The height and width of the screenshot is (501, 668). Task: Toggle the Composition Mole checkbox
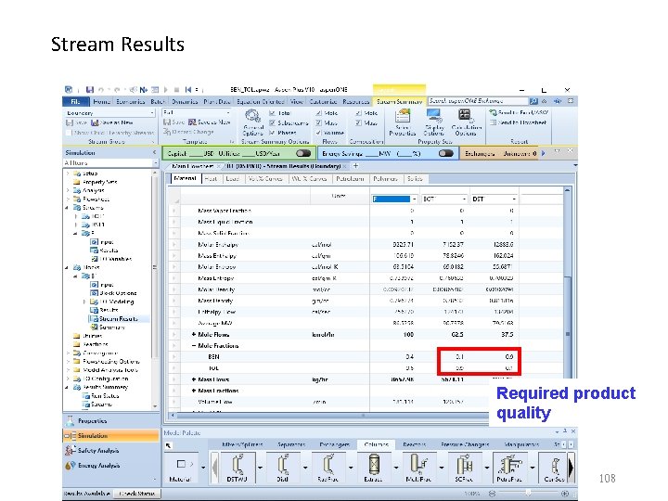358,113
